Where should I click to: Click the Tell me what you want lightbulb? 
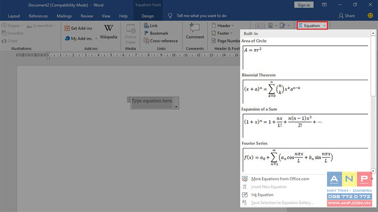(170, 16)
